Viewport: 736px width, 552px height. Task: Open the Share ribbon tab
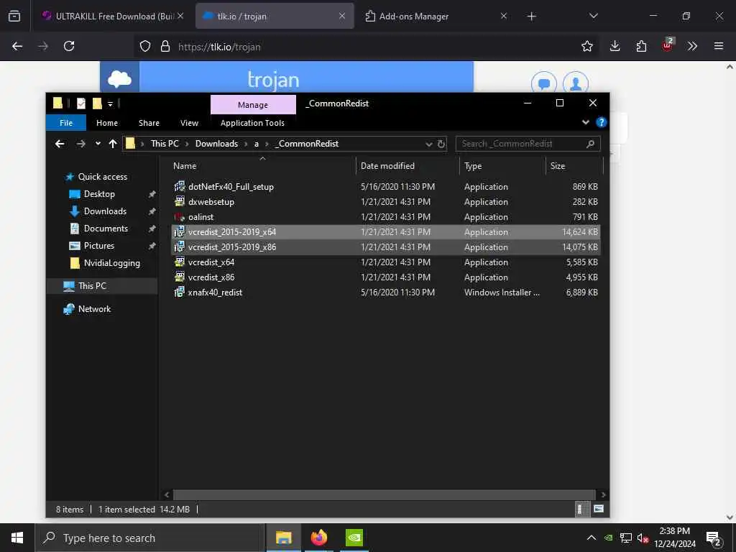149,122
